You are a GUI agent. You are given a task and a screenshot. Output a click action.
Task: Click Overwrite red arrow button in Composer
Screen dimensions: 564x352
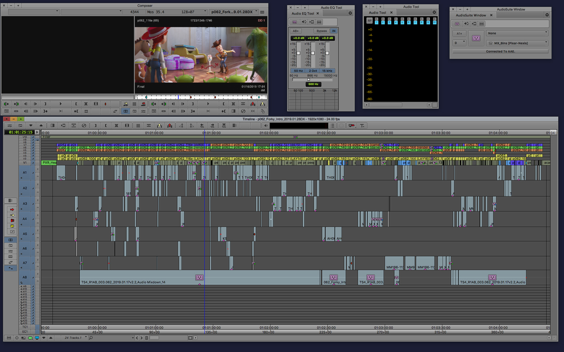coord(144,104)
